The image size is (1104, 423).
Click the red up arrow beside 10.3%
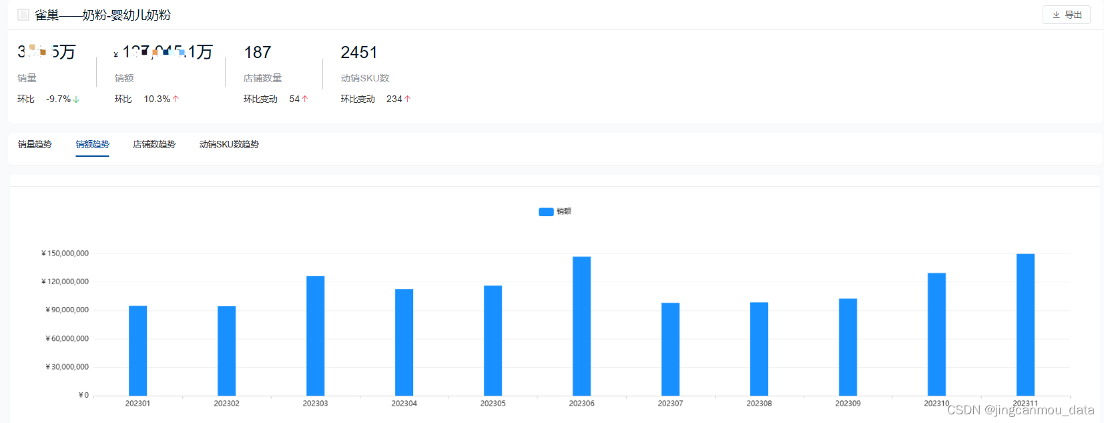coord(176,99)
